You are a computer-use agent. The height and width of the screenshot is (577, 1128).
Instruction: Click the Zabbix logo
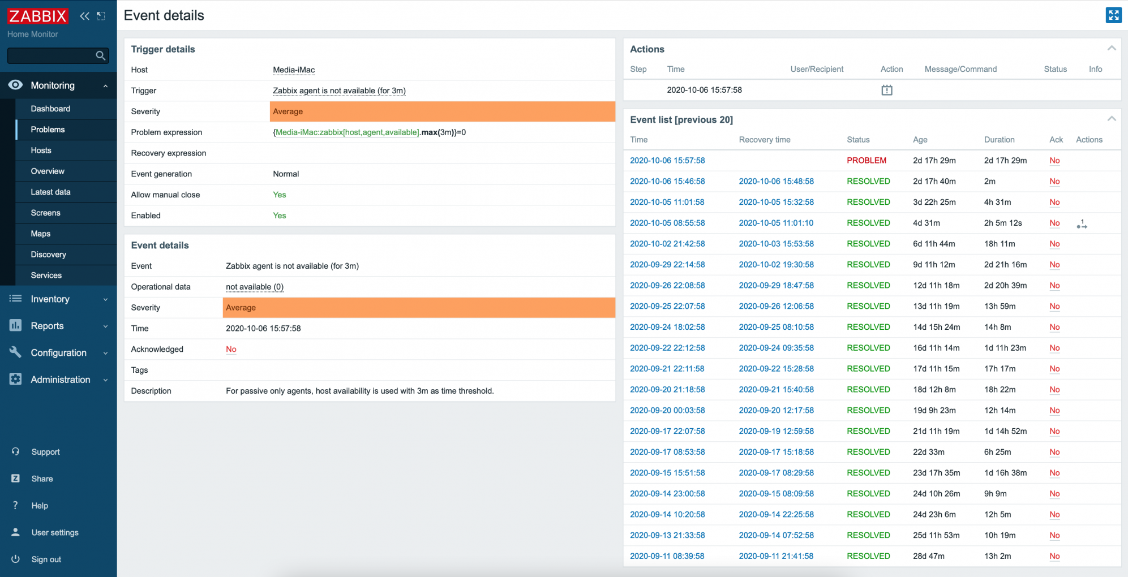pyautogui.click(x=37, y=16)
